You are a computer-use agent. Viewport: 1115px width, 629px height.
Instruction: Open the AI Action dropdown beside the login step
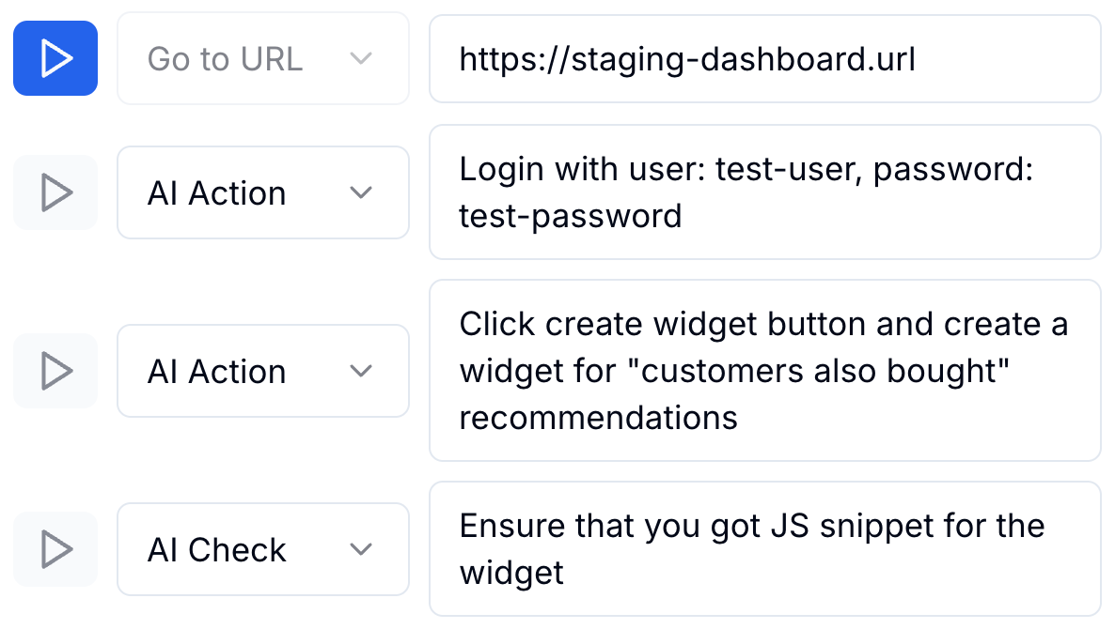(x=262, y=192)
